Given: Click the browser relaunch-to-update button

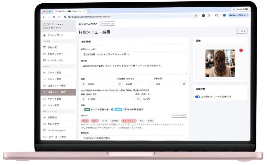Looking at the screenshot, I should coord(239,15).
